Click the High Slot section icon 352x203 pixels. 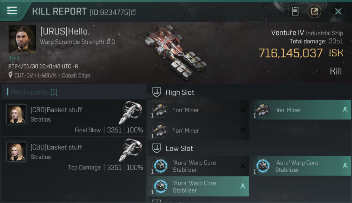point(157,92)
